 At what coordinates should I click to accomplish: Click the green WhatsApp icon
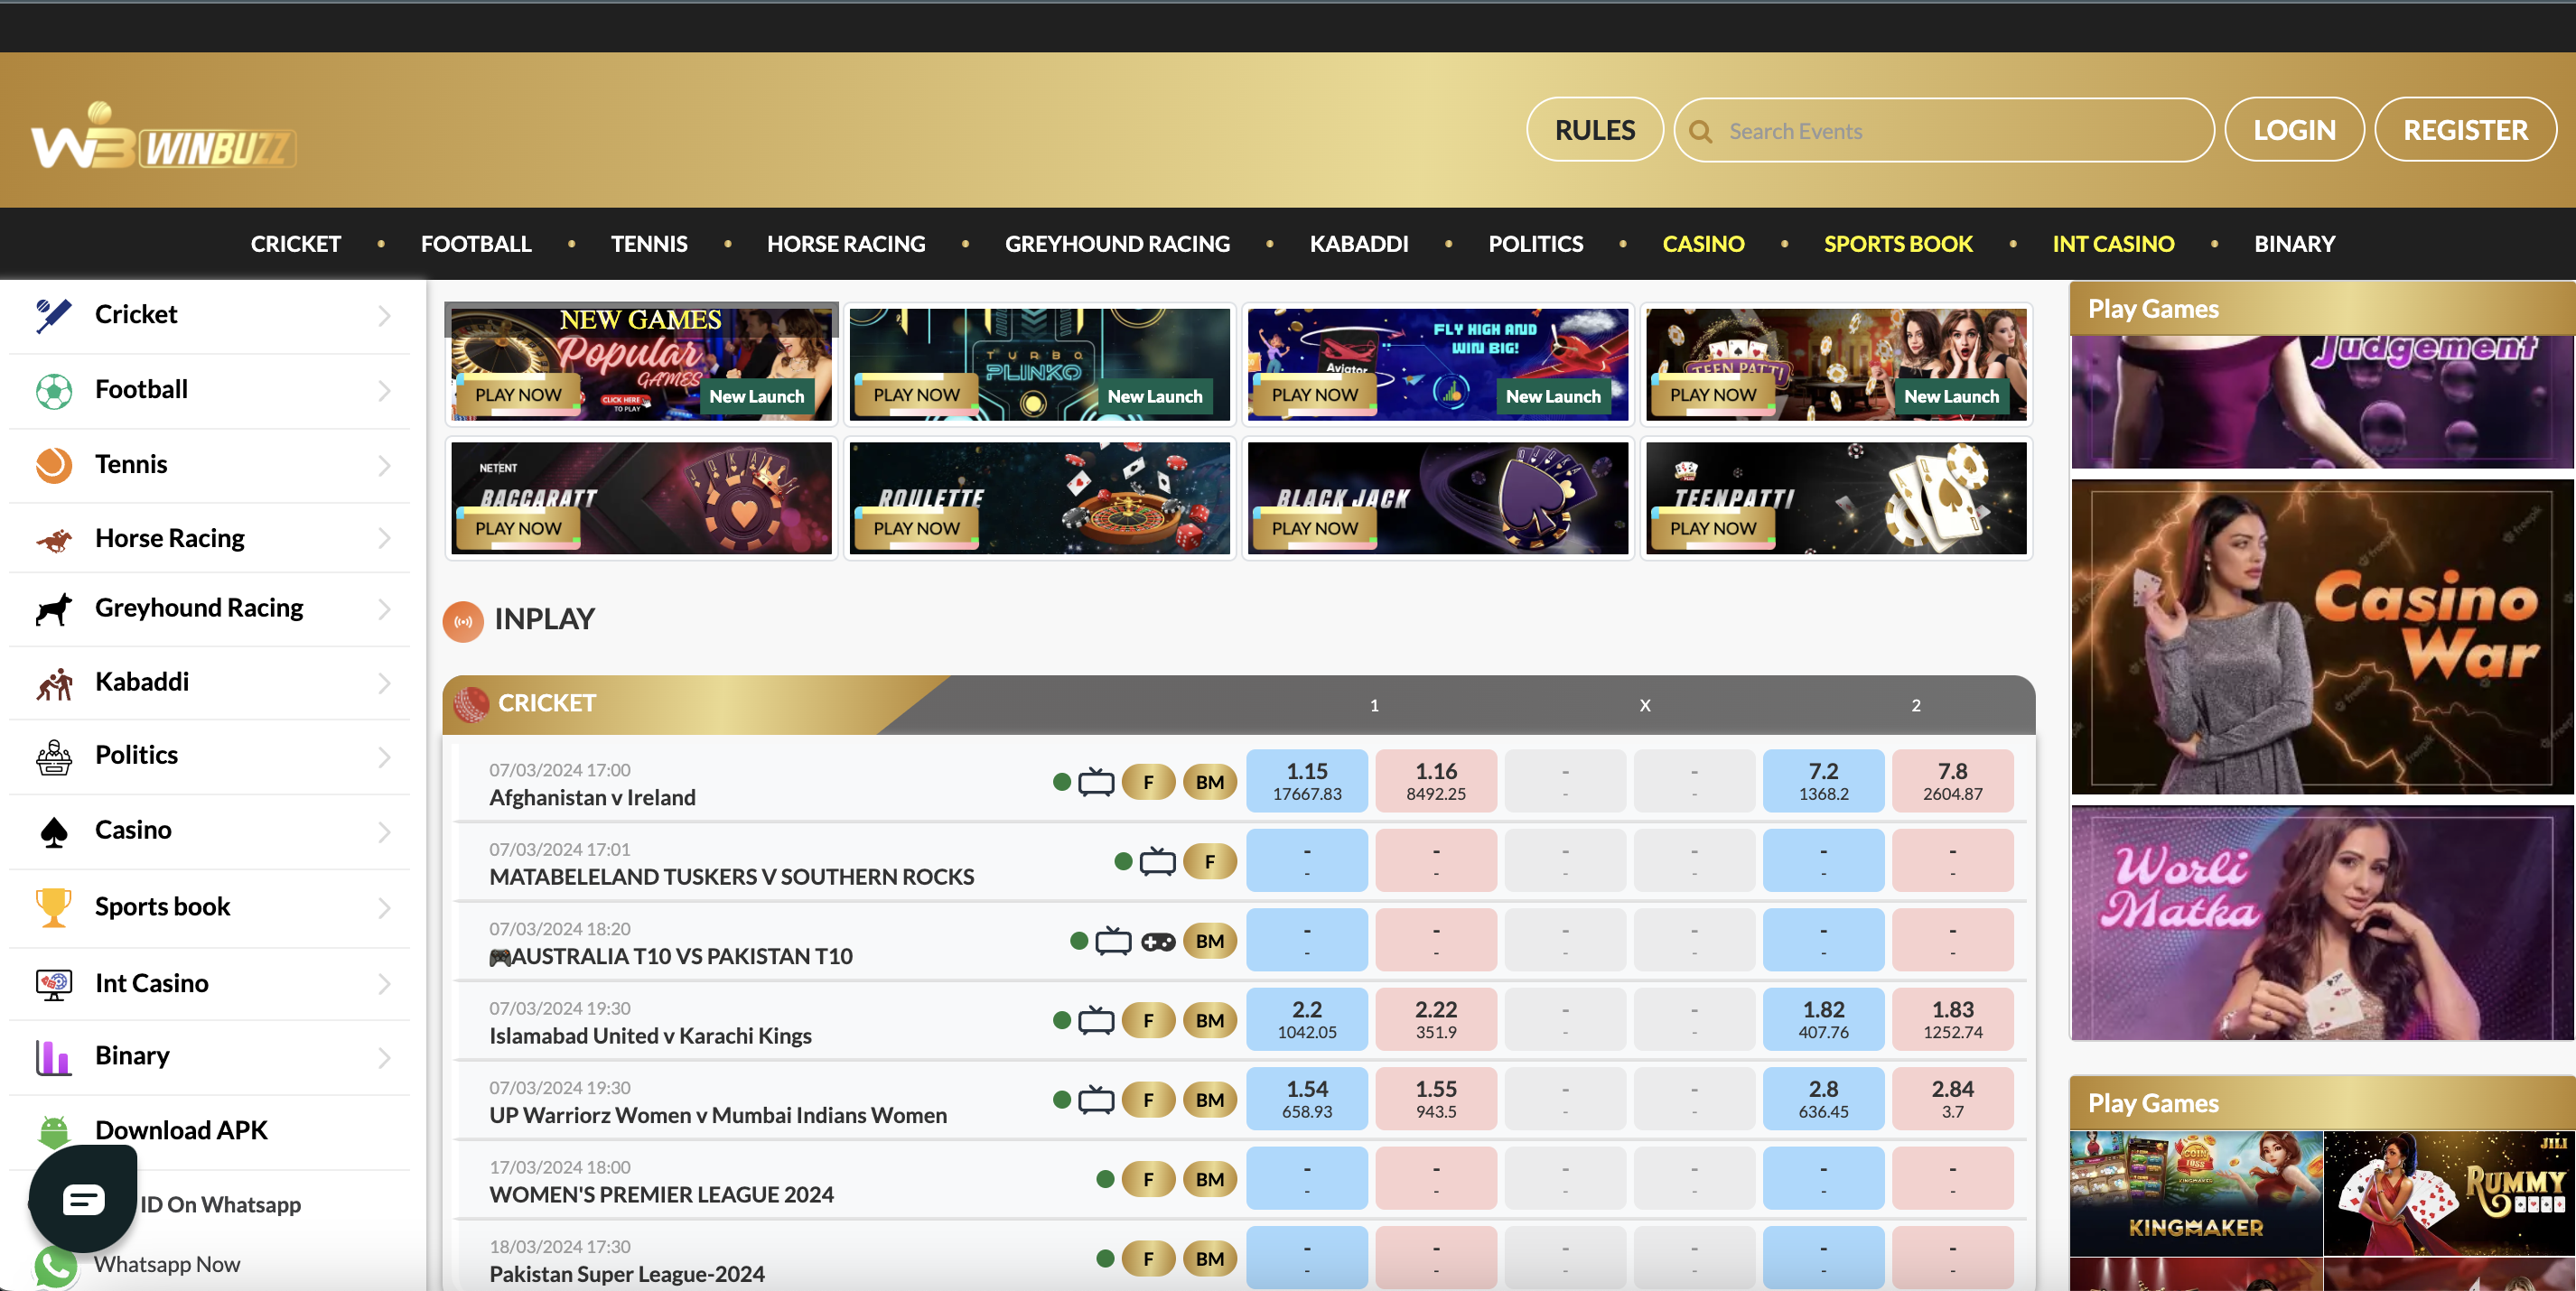(x=55, y=1267)
